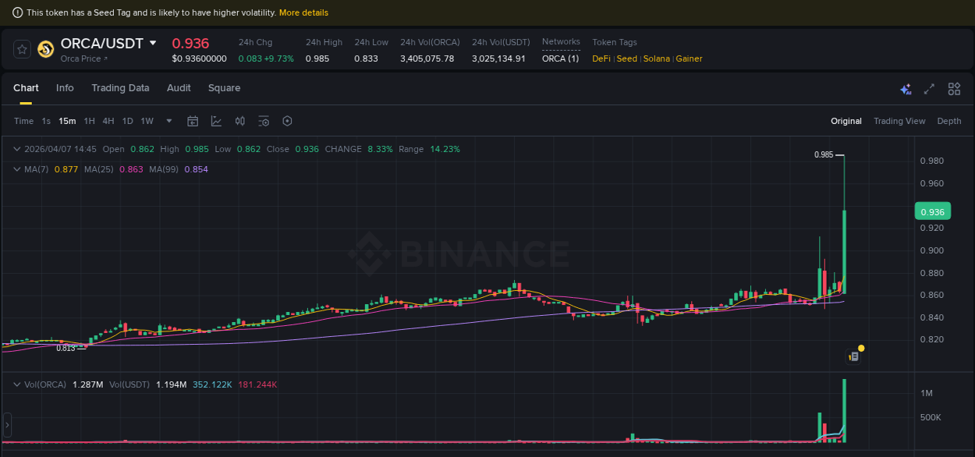The width and height of the screenshot is (975, 457).
Task: Open the Trading View tab
Action: coord(899,121)
